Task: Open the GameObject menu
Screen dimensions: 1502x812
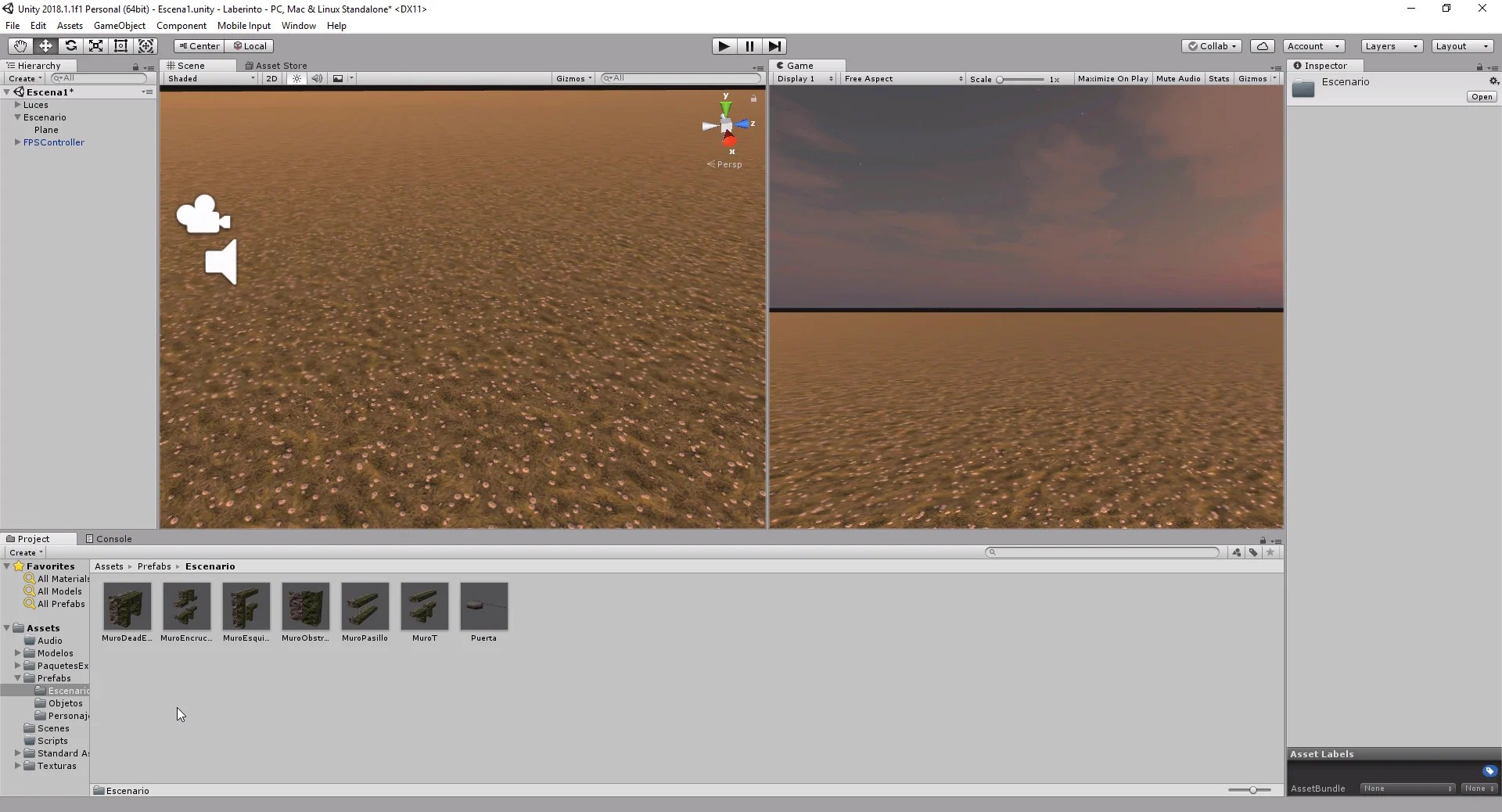Action: tap(119, 25)
